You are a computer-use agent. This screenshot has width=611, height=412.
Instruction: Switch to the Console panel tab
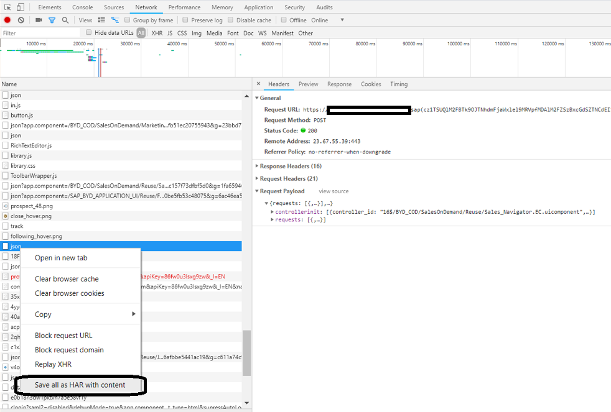coord(83,7)
